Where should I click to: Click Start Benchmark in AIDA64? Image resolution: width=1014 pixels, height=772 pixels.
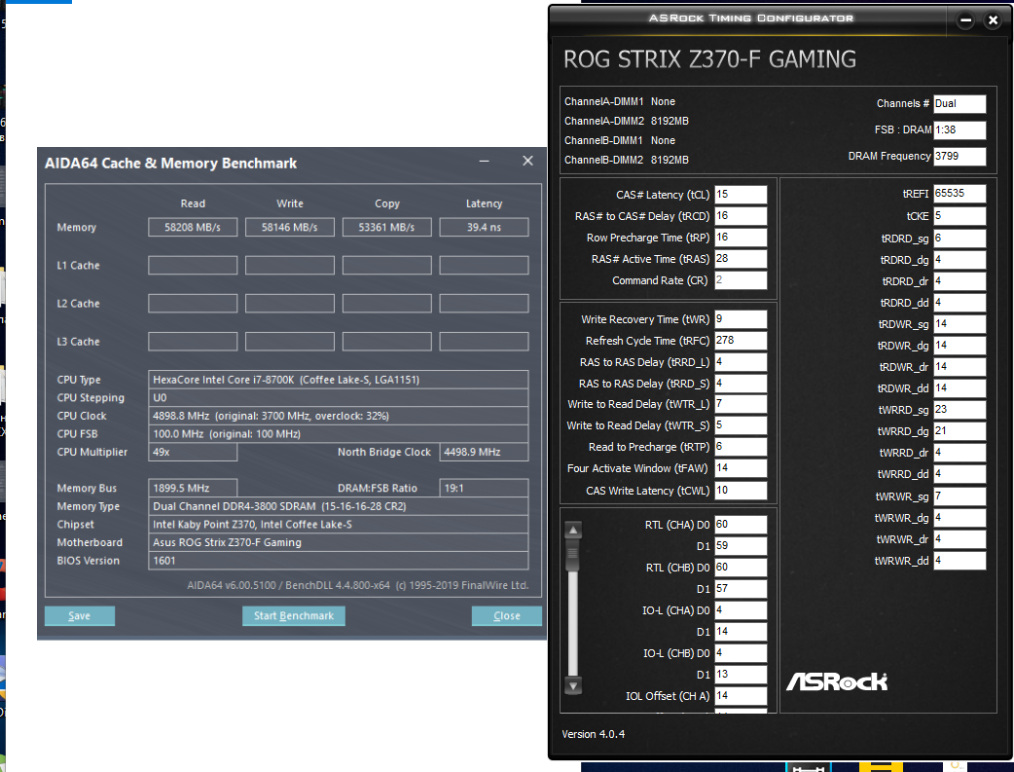pos(294,615)
